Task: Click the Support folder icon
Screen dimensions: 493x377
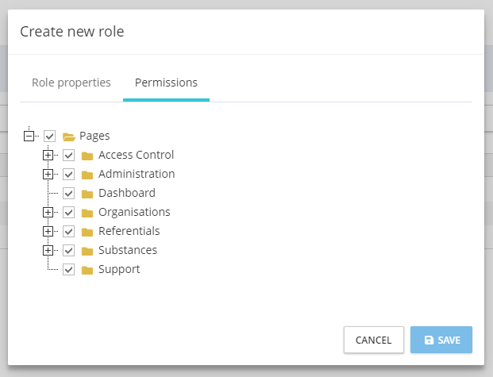Action: pos(87,270)
